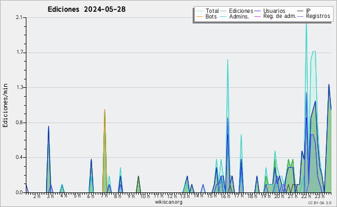Click the Total legend color line
Screen dimensions: 337x207
(x=199, y=11)
